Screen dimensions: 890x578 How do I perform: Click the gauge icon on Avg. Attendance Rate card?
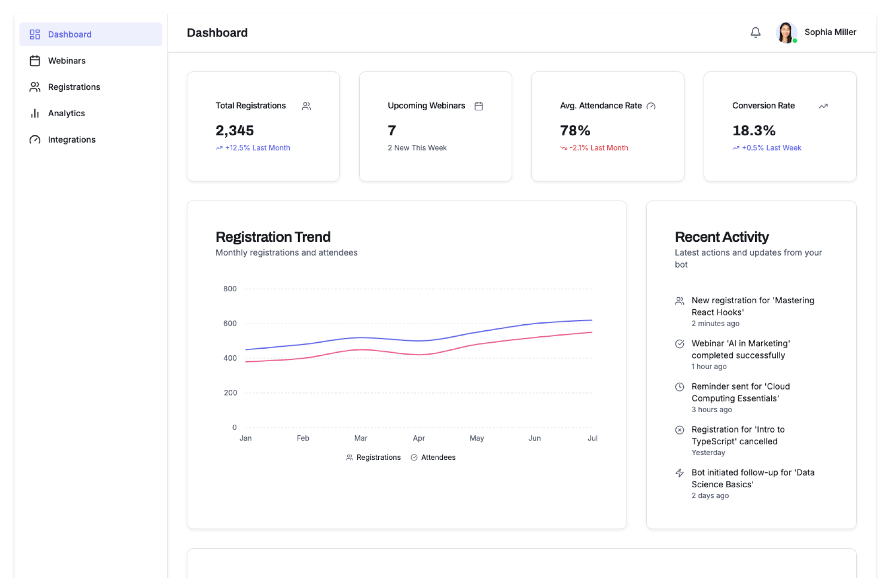pos(651,106)
